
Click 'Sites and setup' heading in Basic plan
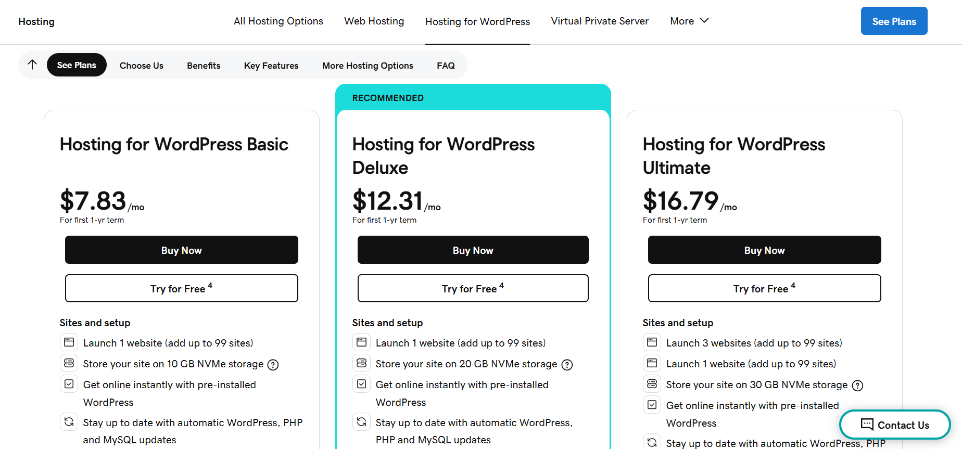[95, 323]
